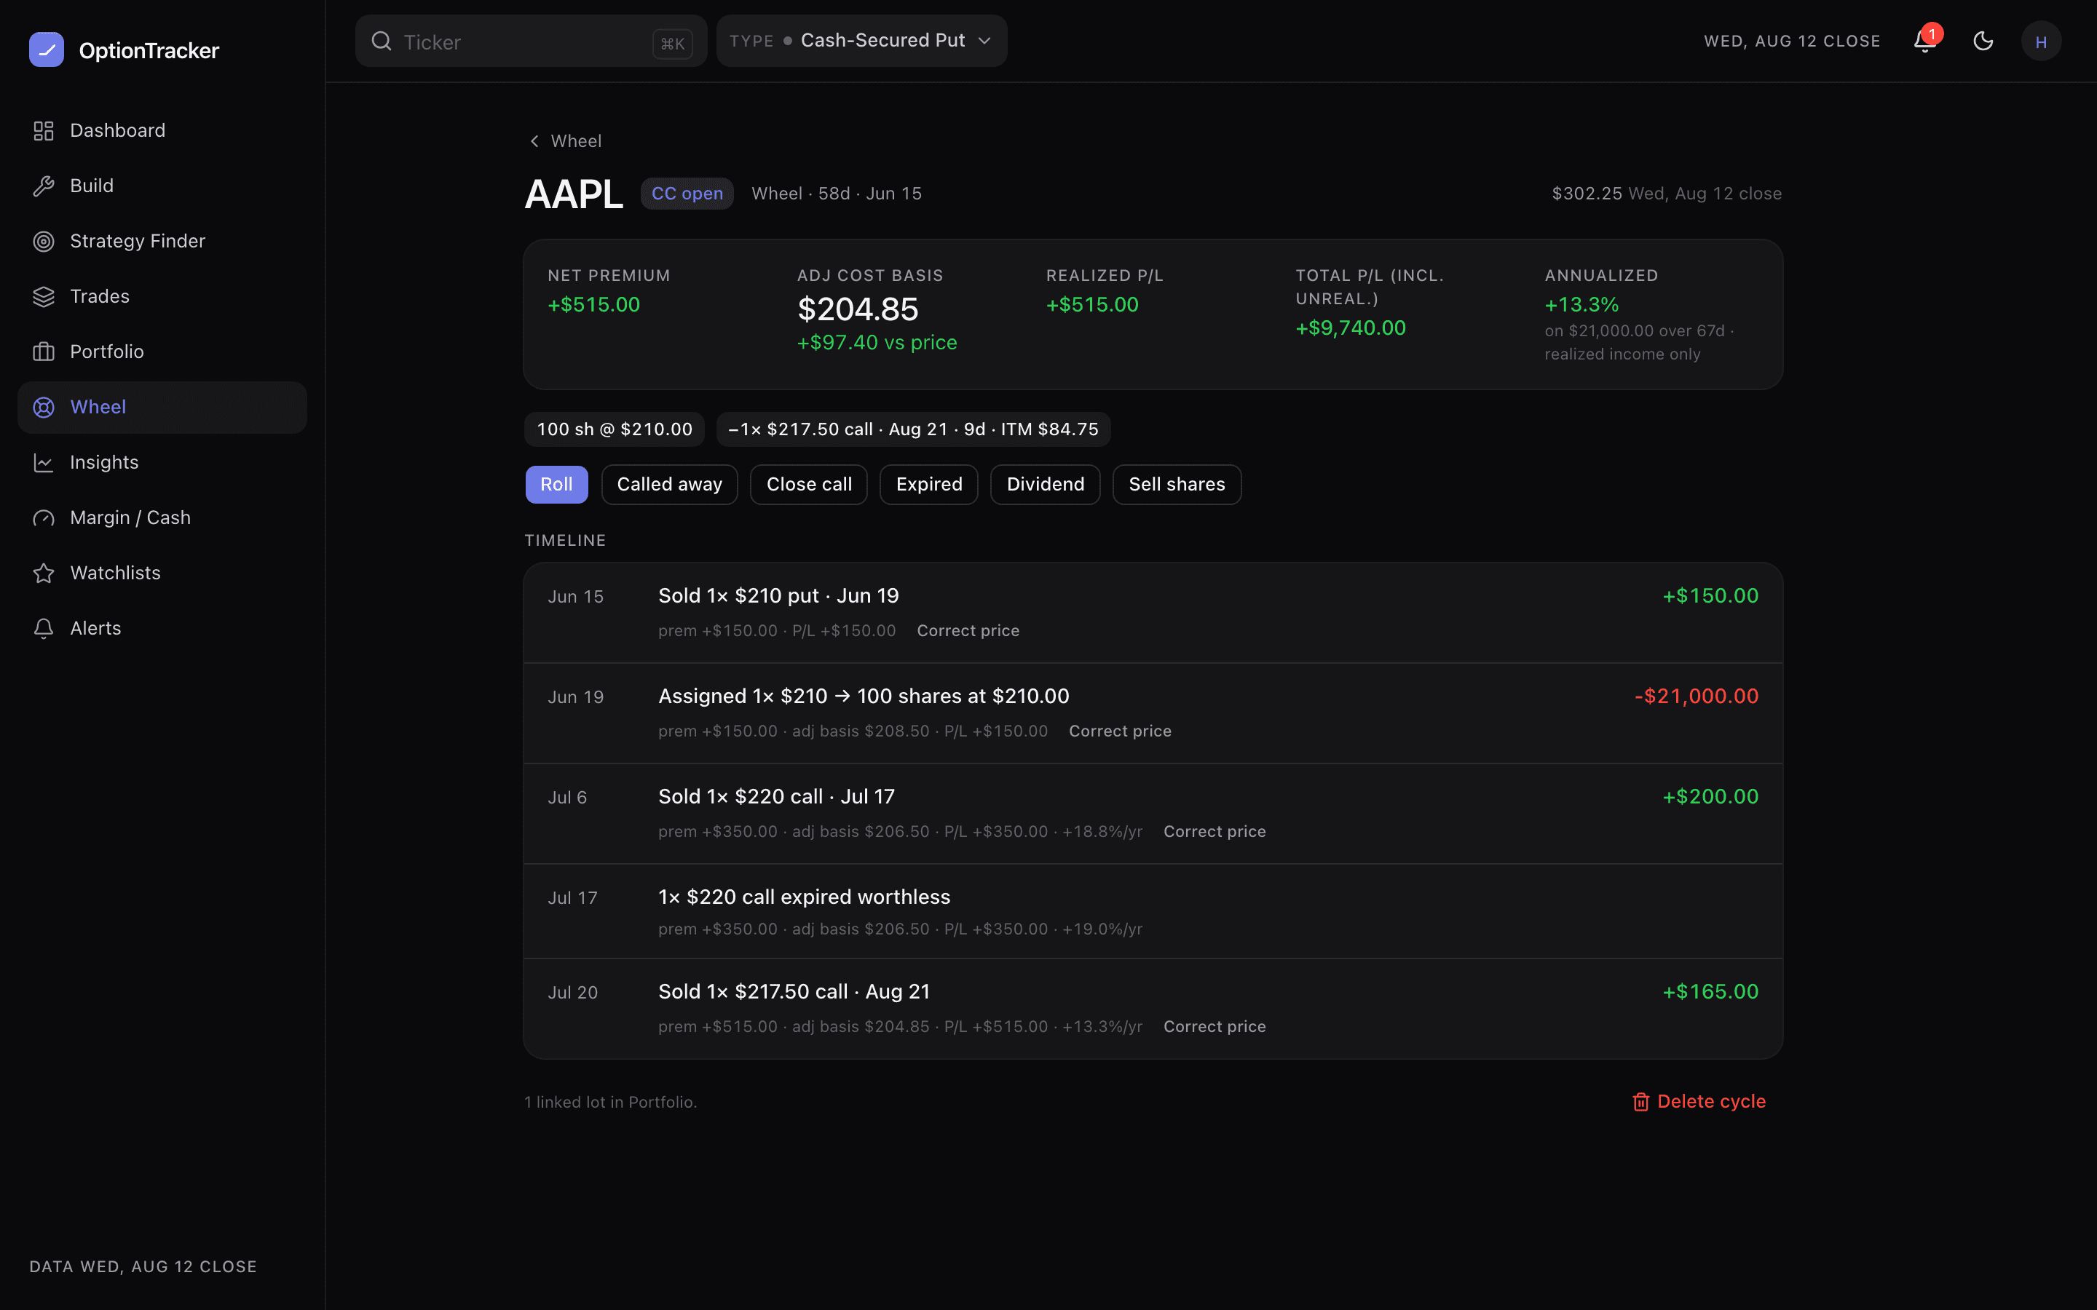The height and width of the screenshot is (1310, 2097).
Task: Open the H user avatar
Action: click(2041, 41)
